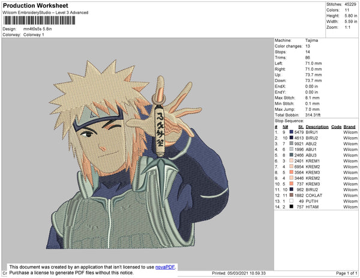Click the N# column header
This screenshot has width=360, height=278.
(285, 127)
